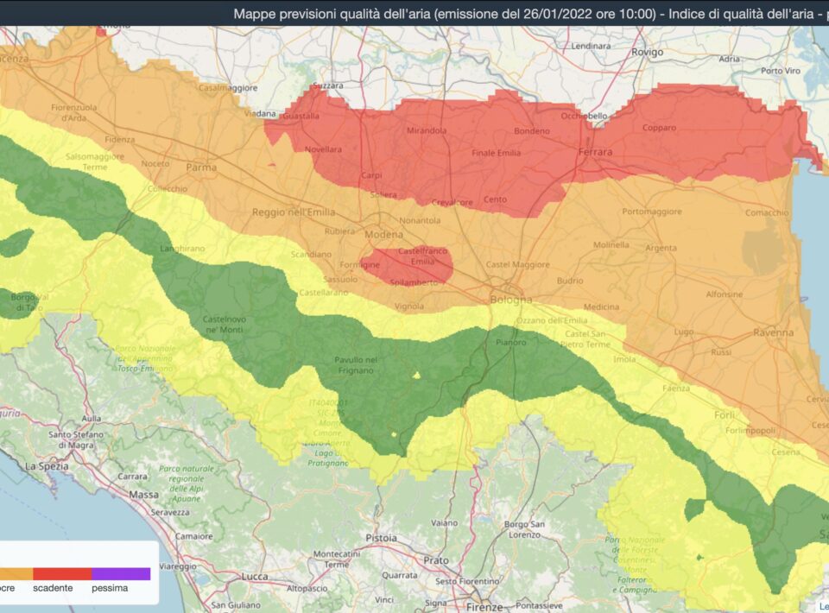Screen dimensions: 829x613
Task: Click the Rovigo city label
Action: point(647,52)
